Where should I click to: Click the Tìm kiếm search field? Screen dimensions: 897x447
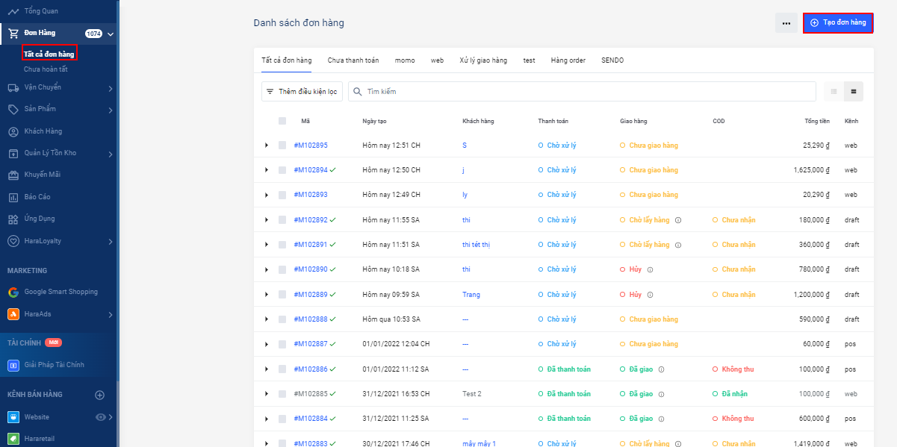(x=582, y=91)
